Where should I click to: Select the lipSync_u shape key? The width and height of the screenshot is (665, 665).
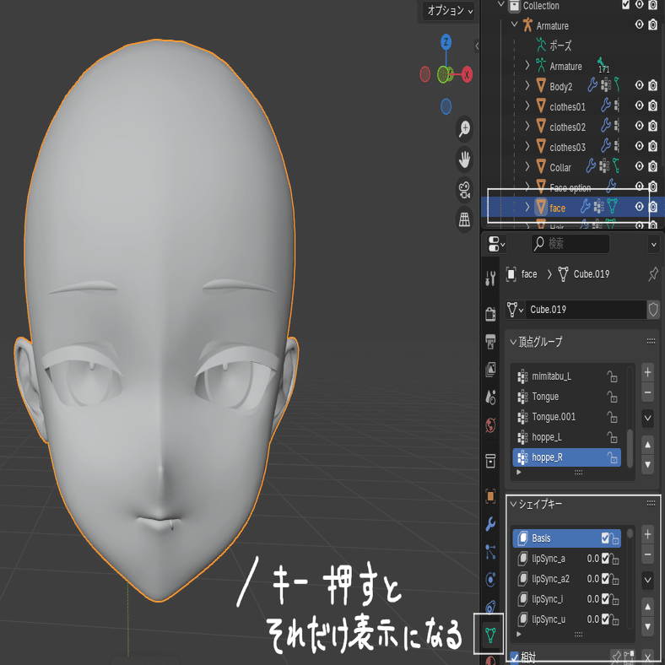click(566, 619)
